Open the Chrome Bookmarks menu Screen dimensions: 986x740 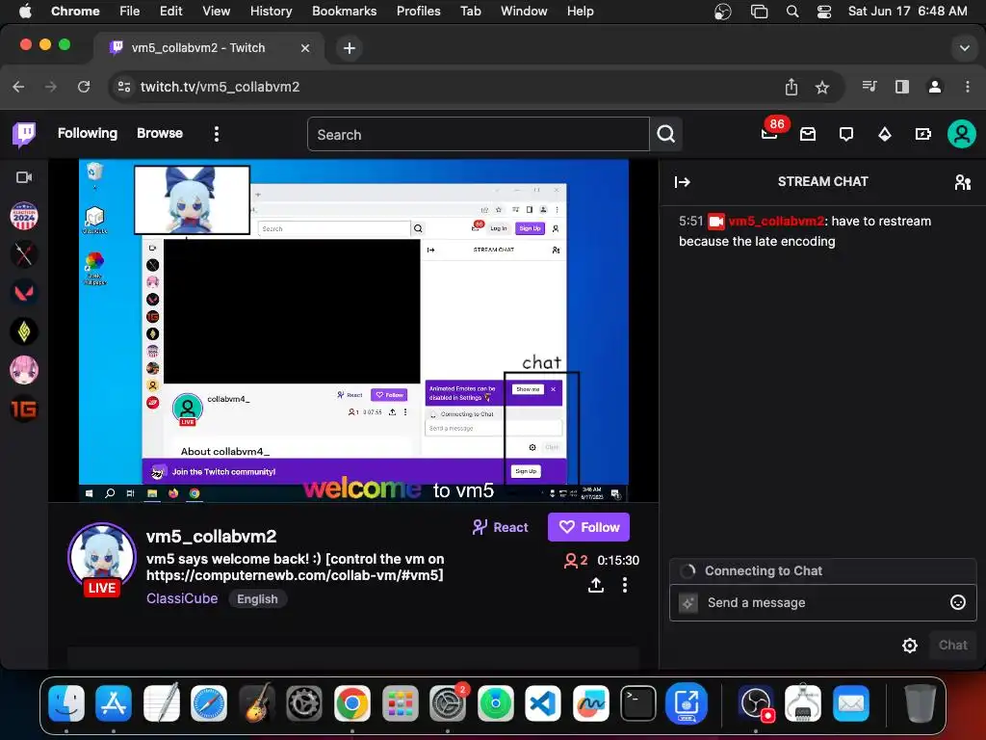coord(344,12)
